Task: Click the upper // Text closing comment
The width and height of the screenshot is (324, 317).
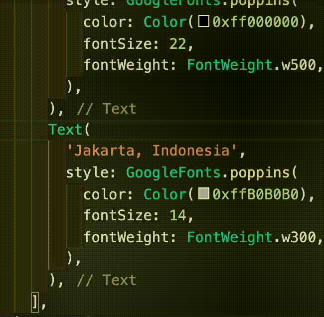Action: click(106, 109)
